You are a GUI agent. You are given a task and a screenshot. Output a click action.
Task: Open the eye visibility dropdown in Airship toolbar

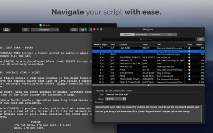83,29
